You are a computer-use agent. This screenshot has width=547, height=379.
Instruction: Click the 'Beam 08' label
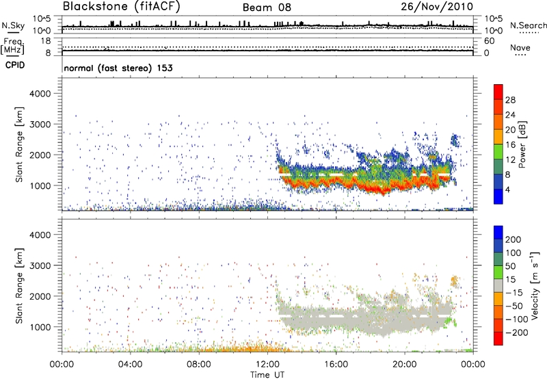click(x=267, y=8)
